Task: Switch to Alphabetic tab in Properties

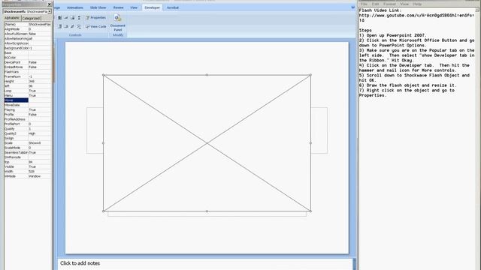Action: pyautogui.click(x=12, y=18)
